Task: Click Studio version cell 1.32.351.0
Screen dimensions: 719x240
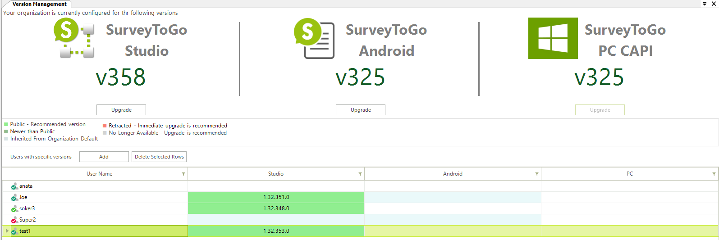Action: [x=276, y=197]
